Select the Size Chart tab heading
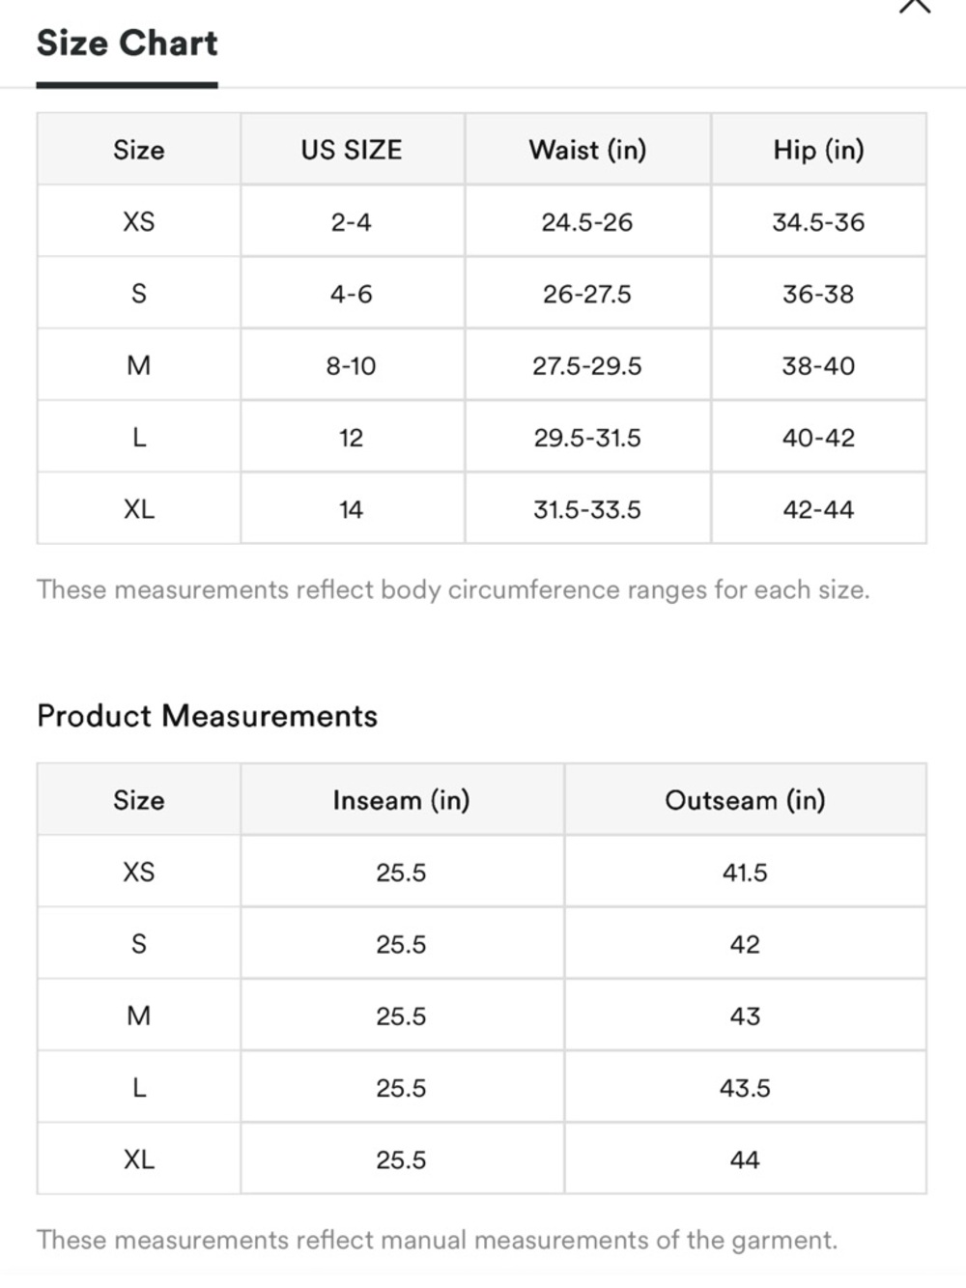Viewport: 966px width, 1288px height. click(x=127, y=44)
